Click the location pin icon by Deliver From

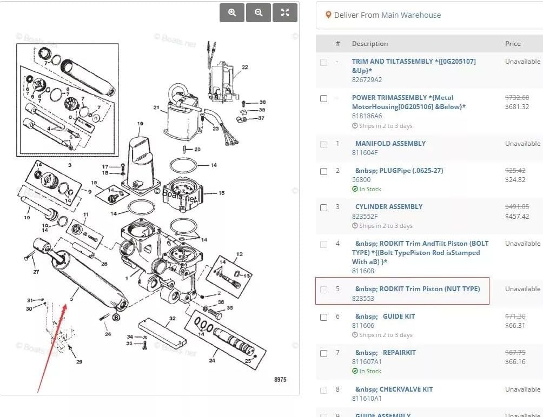point(328,15)
